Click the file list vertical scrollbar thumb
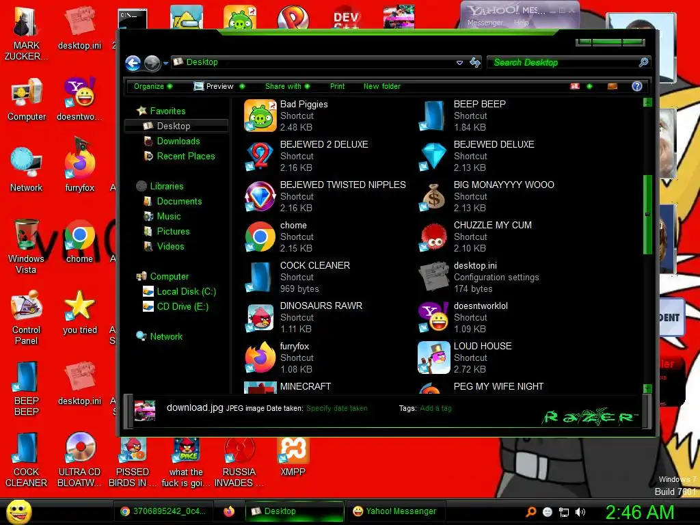The height and width of the screenshot is (525, 700). (647, 214)
